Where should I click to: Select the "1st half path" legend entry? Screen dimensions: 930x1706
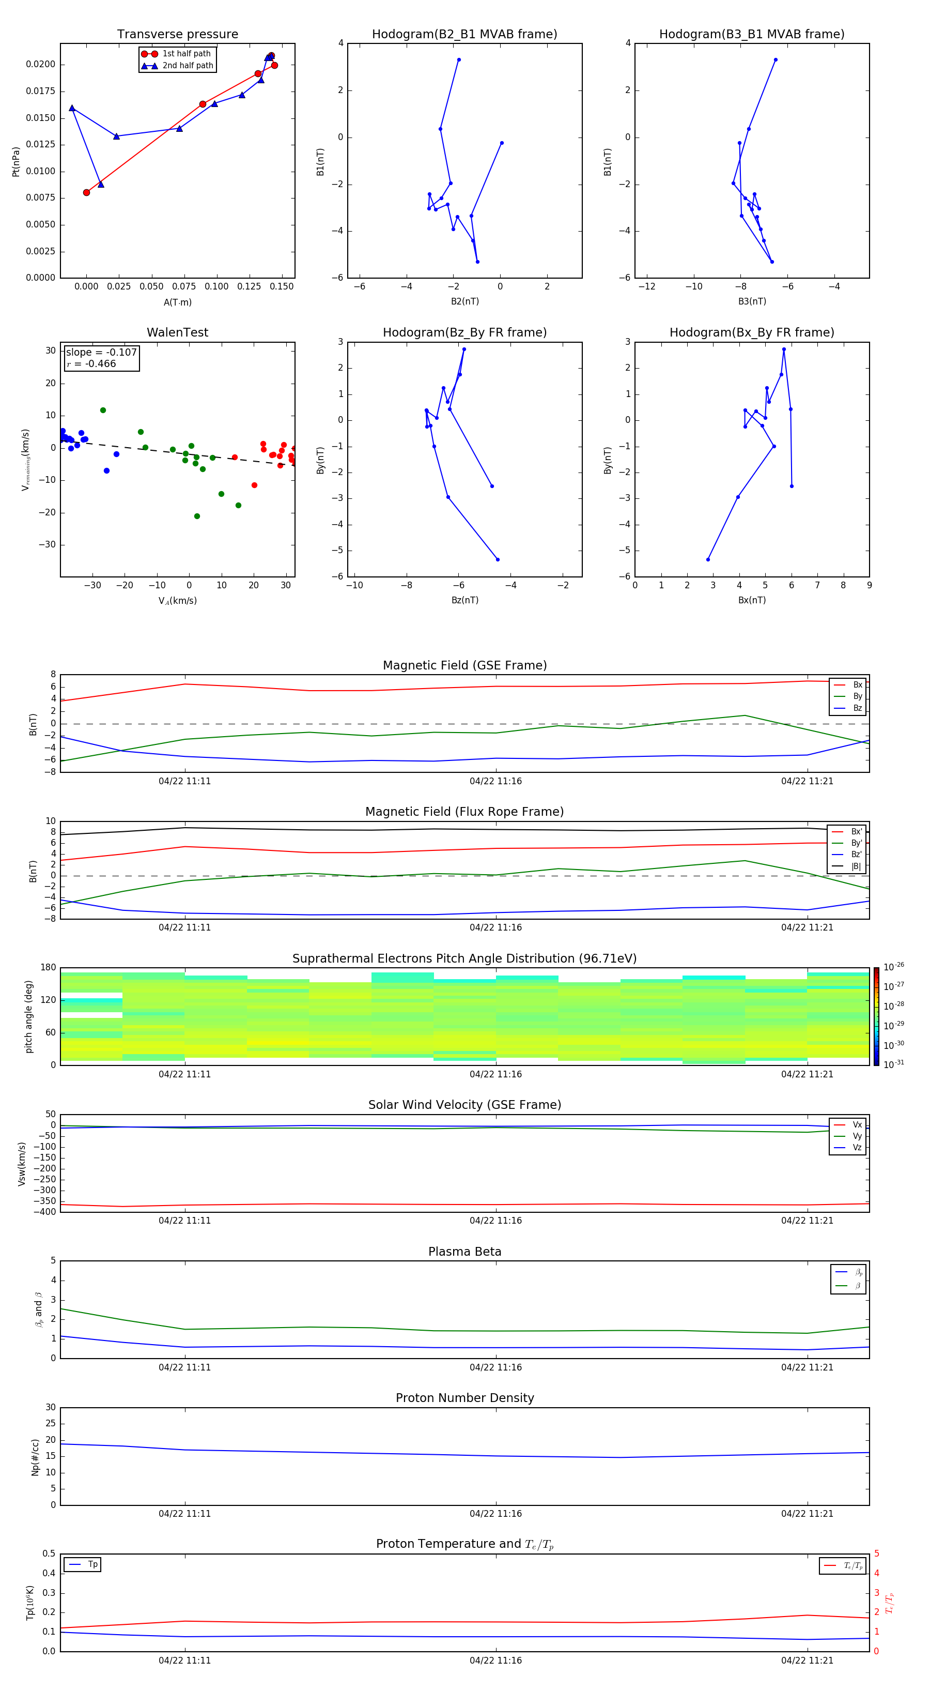tap(176, 54)
